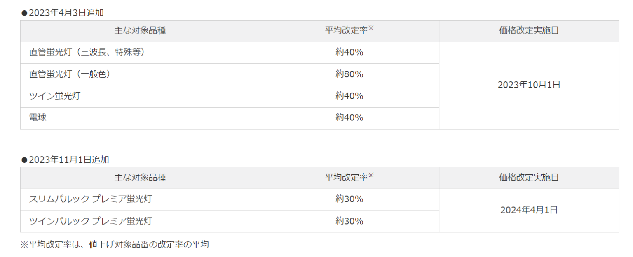
Task: Click the 約80% rate cell
Action: pos(349,74)
